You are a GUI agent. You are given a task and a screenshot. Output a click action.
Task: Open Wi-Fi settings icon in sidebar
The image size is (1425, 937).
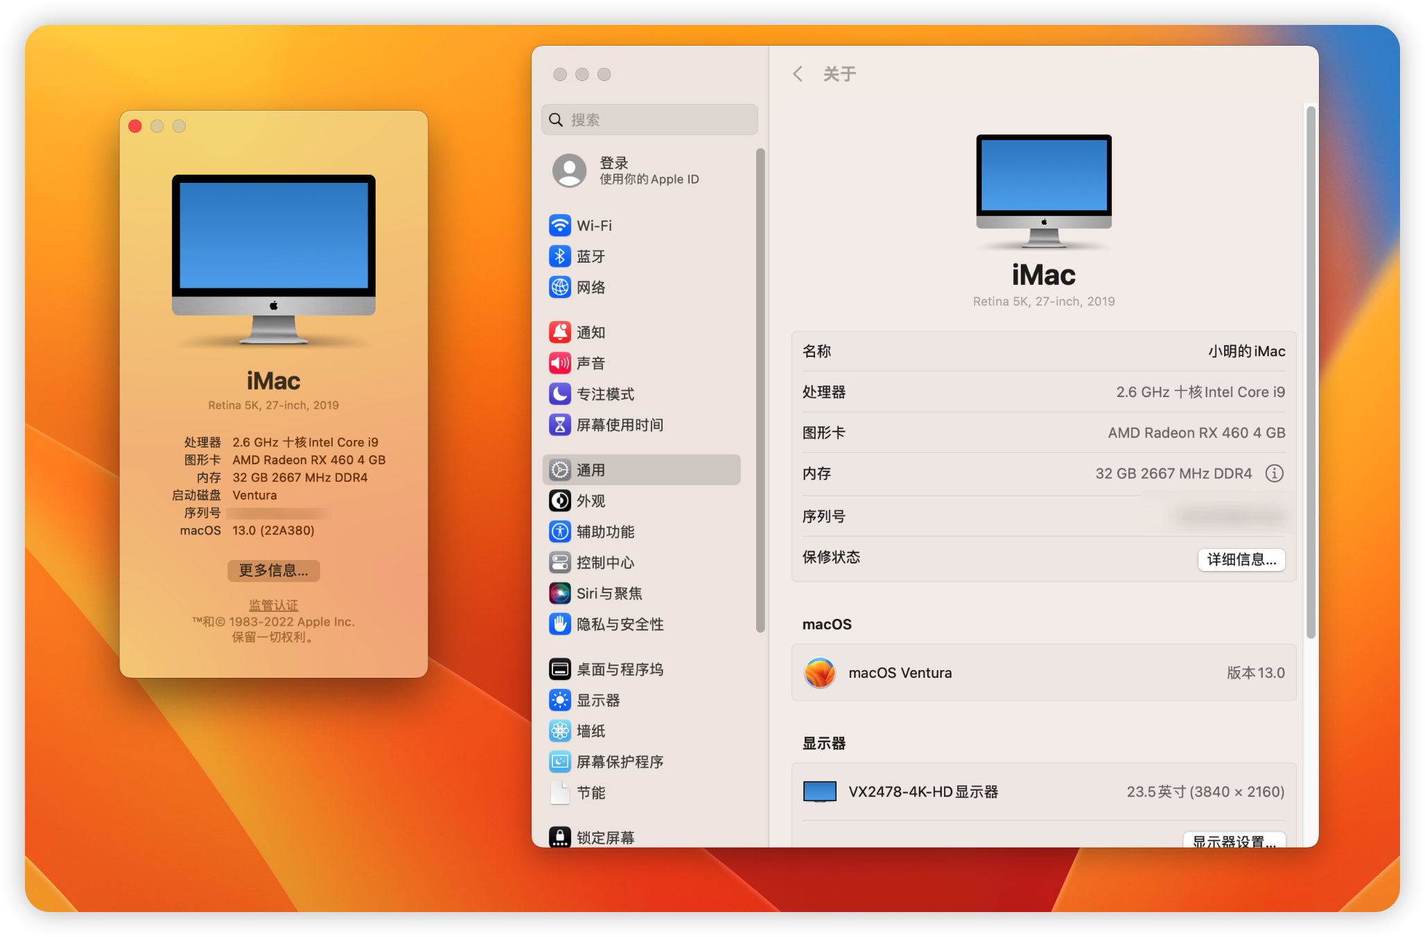point(559,225)
